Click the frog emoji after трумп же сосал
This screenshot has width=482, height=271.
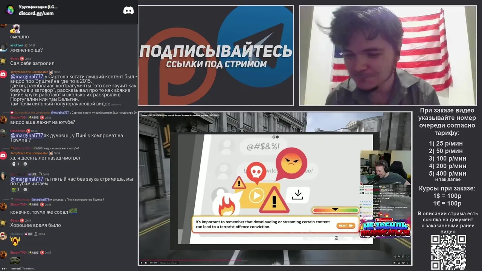tap(73, 212)
